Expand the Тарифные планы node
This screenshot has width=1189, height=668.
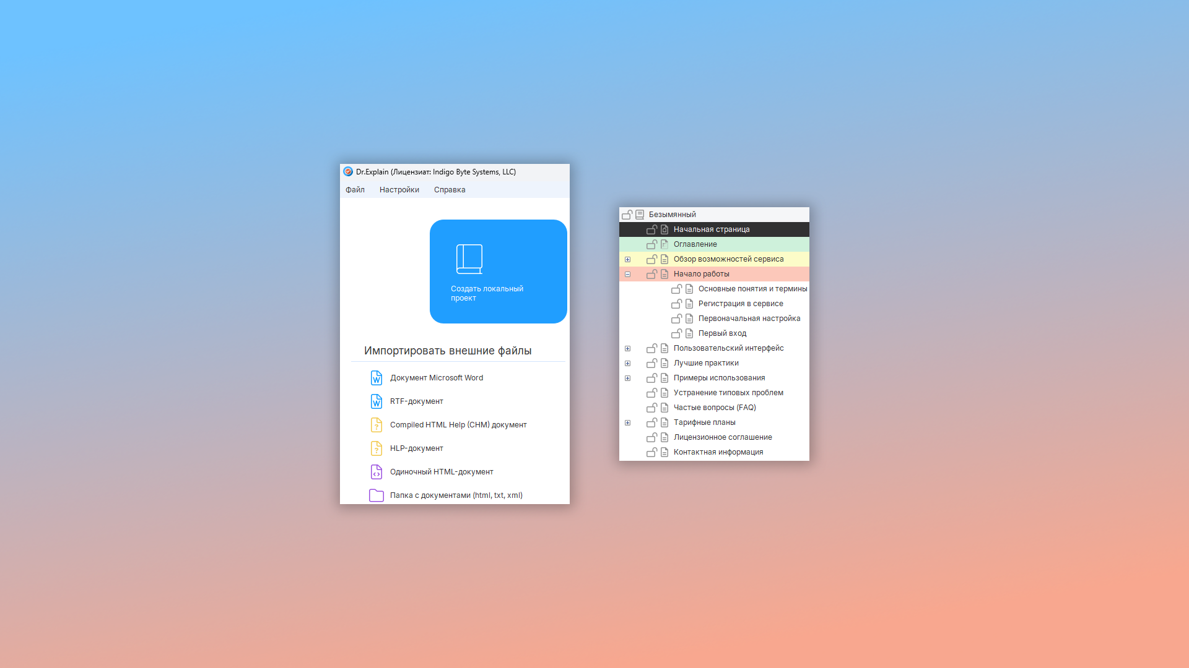pyautogui.click(x=627, y=422)
